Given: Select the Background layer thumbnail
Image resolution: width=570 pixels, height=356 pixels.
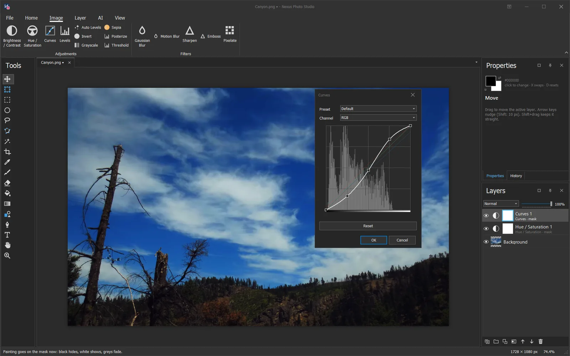Looking at the screenshot, I should coord(496,242).
